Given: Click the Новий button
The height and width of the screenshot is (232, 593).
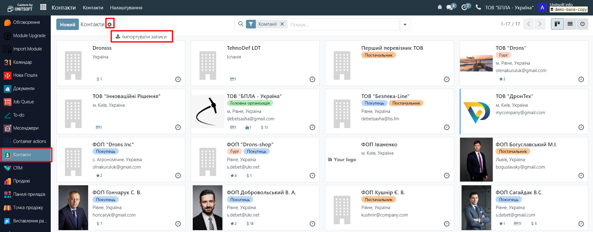Looking at the screenshot, I should point(67,24).
